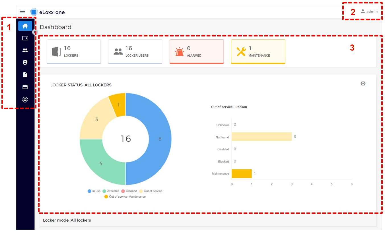Image resolution: width=385 pixels, height=231 pixels.
Task: Select the dark yellow donut segment showing 1
Action: [x=119, y=104]
